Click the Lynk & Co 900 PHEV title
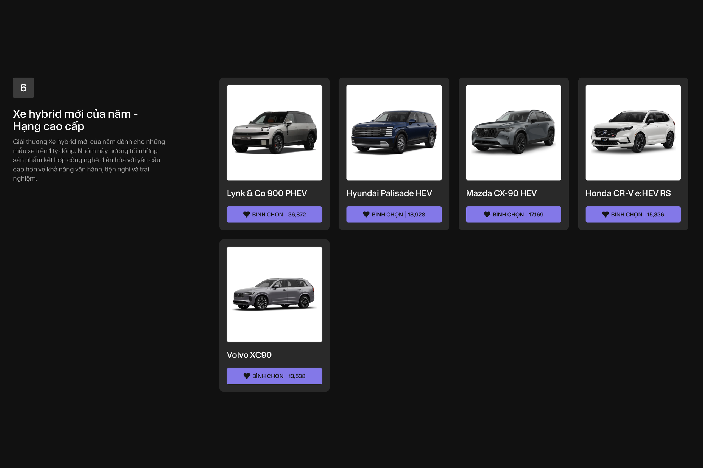 pos(267,193)
